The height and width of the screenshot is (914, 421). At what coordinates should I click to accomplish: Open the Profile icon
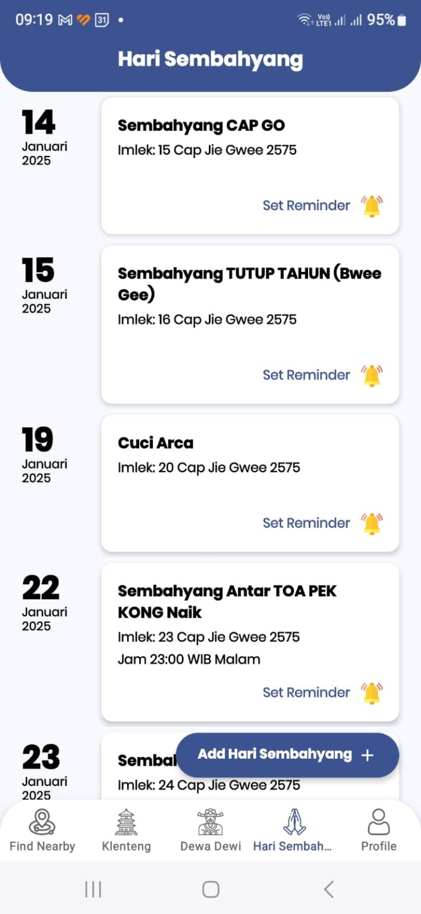(378, 821)
